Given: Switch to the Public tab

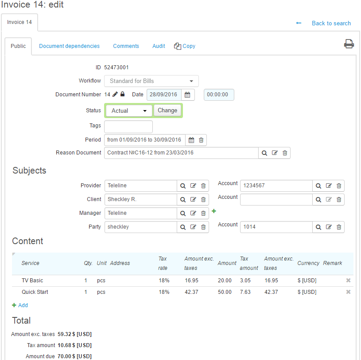Looking at the screenshot, I should point(18,46).
